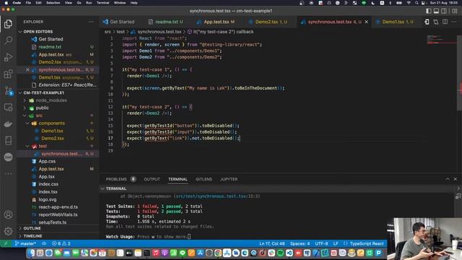Open Wi-Fi status in macOS menu bar
462x260 pixels.
pyautogui.click(x=409, y=3)
